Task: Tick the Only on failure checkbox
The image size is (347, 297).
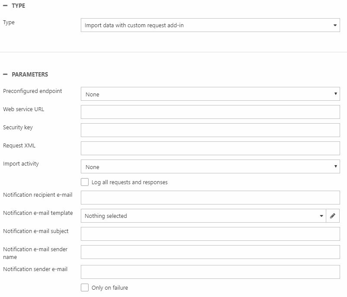Action: (85, 287)
